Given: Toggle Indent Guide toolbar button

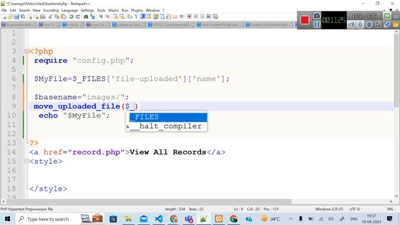Looking at the screenshot, I should pos(143,17).
